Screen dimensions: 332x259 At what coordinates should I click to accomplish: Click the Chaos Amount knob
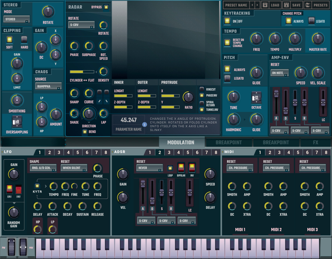pos(56,114)
